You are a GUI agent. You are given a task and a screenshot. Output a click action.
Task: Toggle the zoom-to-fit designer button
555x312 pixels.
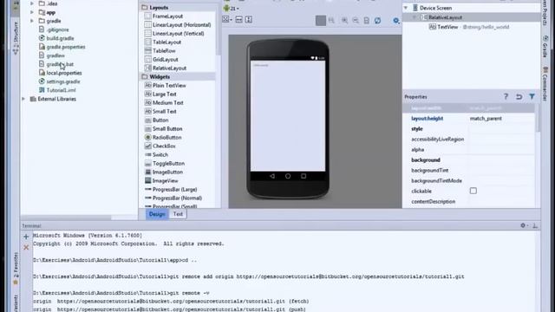point(321,21)
